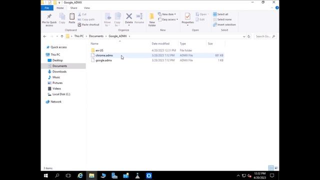This screenshot has width=320, height=180.
Task: Click the taskbar clock showing 12:32 PM
Action: pos(260,175)
